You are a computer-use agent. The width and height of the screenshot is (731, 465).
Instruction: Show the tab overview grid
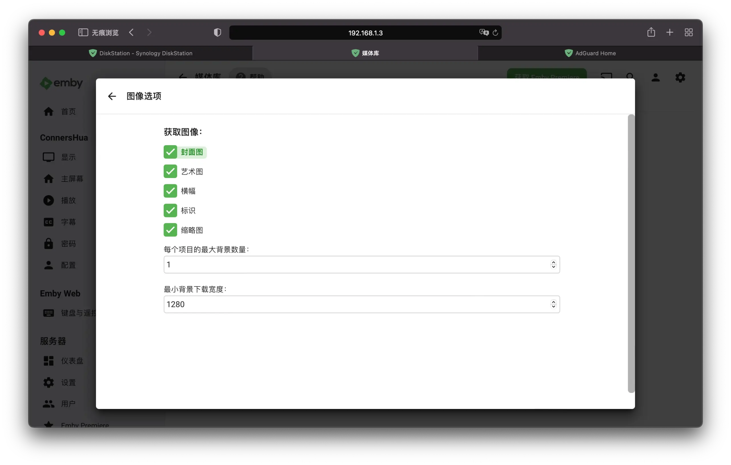coord(689,32)
